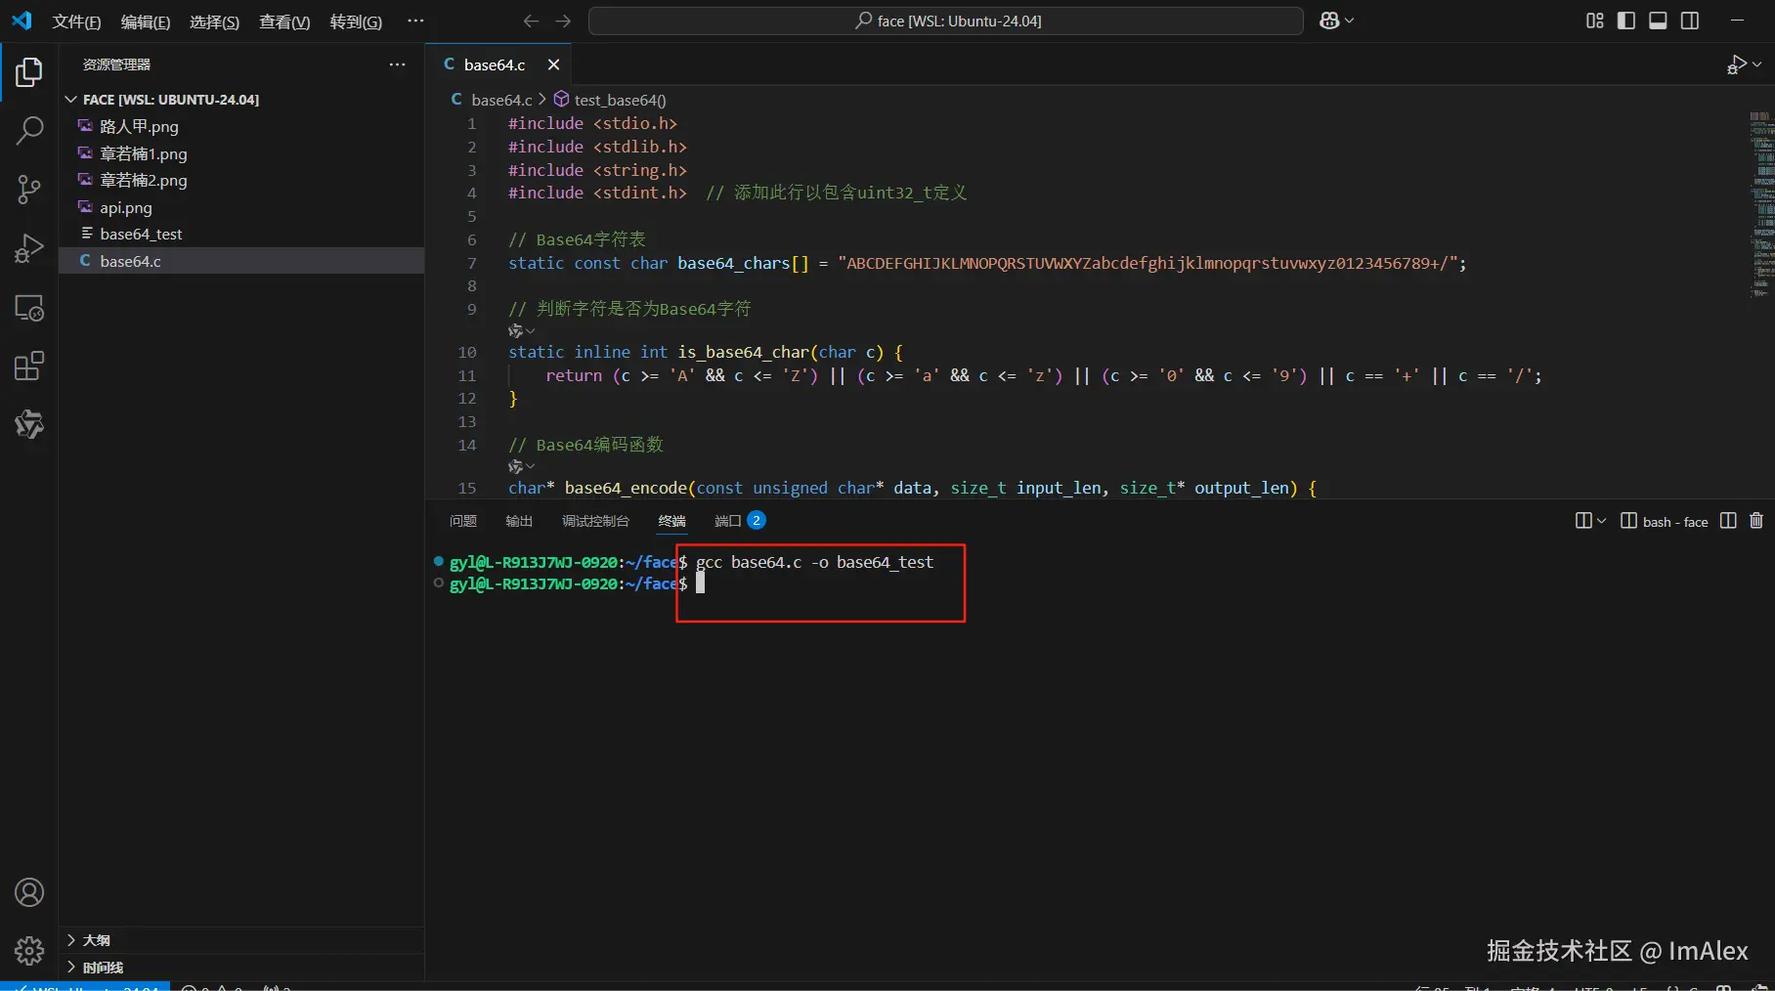
Task: Open the Source Control view
Action: pos(29,189)
